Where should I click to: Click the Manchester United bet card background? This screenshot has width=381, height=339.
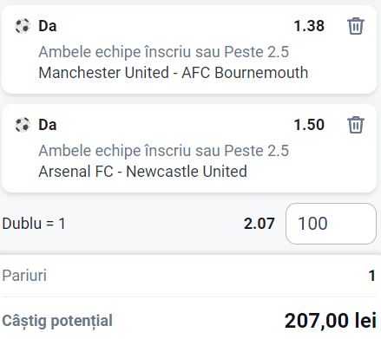(x=189, y=49)
